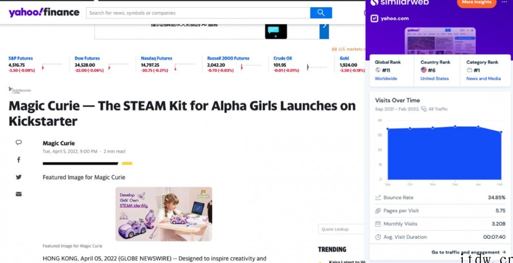This screenshot has width=513, height=263.
Task: Click the blue search magnifier button
Action: (321, 13)
